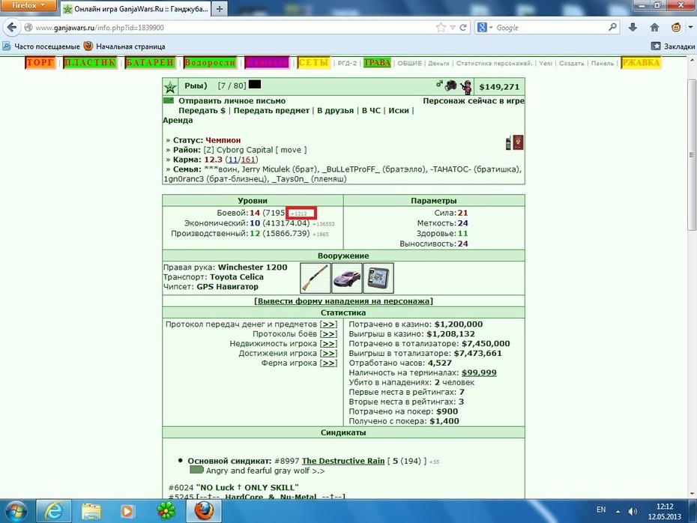Viewport: 697px width, 523px height.
Task: Click the В ЧС blacklist link
Action: coord(371,111)
